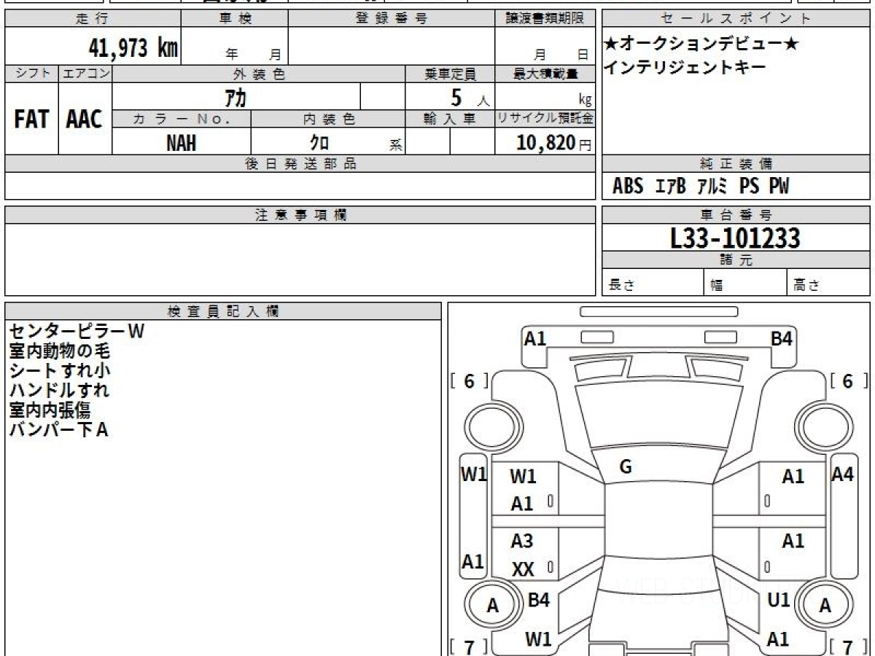This screenshot has width=875, height=656.
Task: Click the XX mark on the car diagram
Action: coord(523,569)
